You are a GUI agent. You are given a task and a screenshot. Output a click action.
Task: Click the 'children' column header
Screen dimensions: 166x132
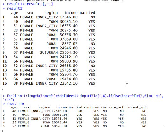tap(92, 107)
